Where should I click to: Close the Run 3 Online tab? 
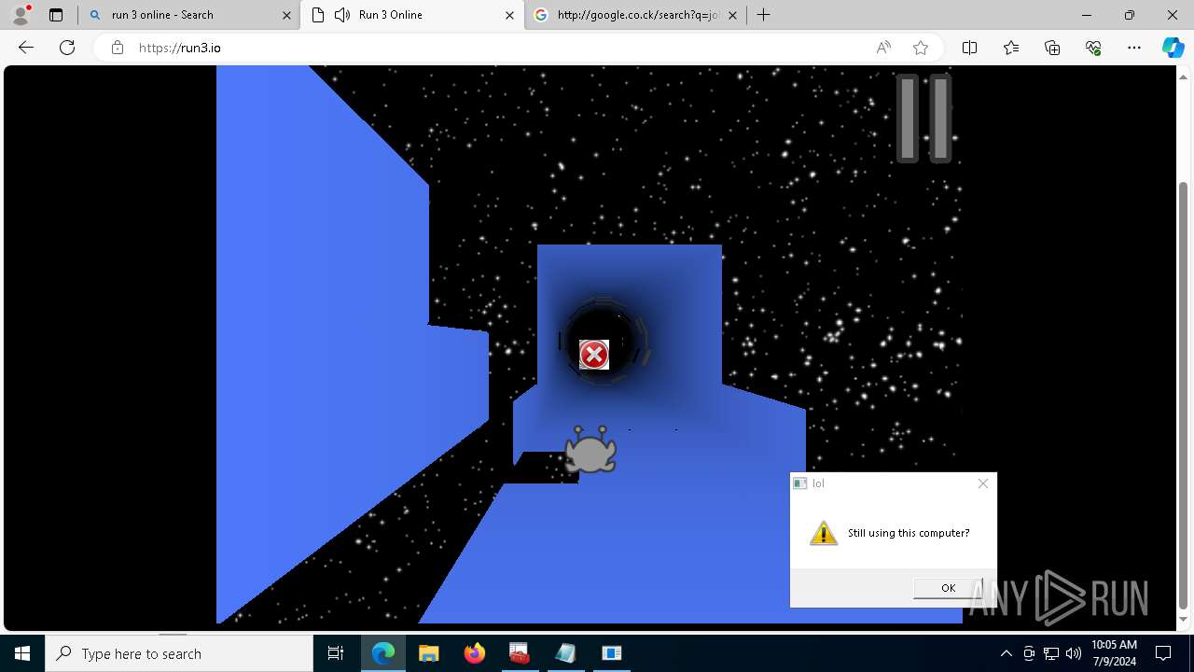coord(509,15)
